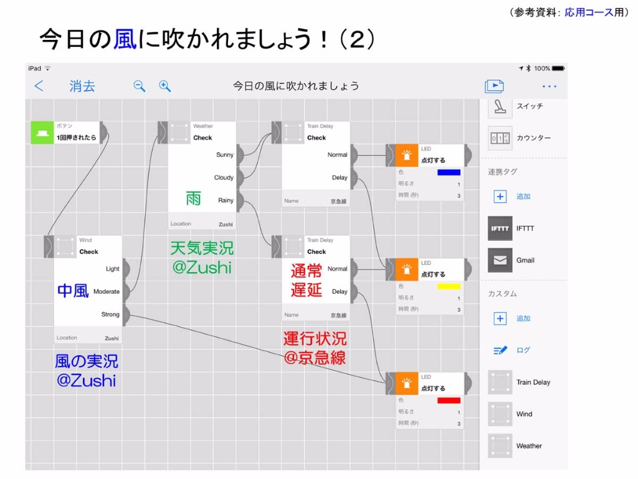Viewport: 638px width, 479px height.
Task: Edit the Weather node's Location Zushi field
Action: (x=202, y=224)
